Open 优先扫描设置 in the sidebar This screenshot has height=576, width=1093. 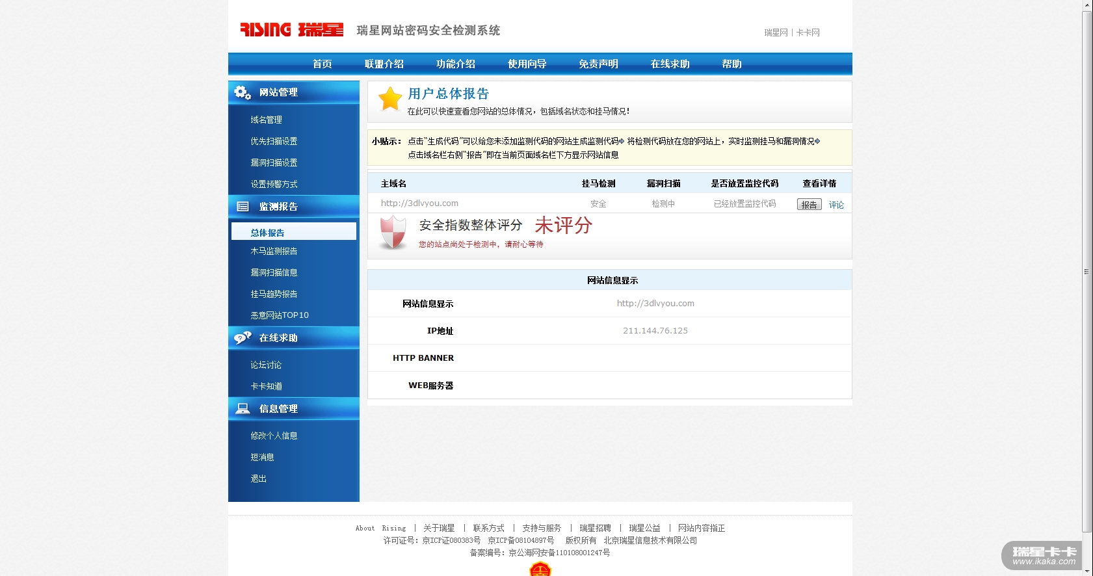pos(274,141)
